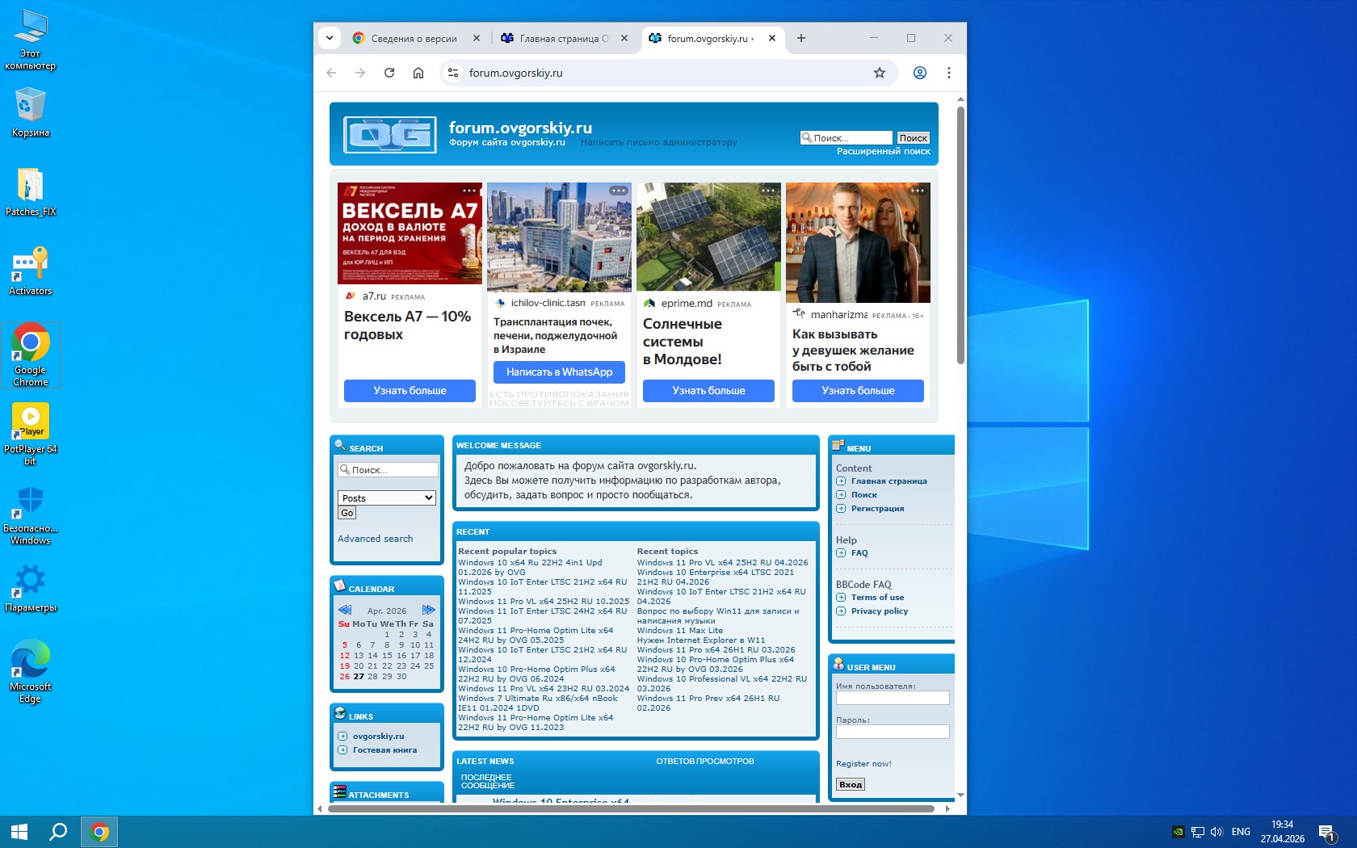Open the Chrome profile icon
The height and width of the screenshot is (848, 1357).
click(919, 73)
